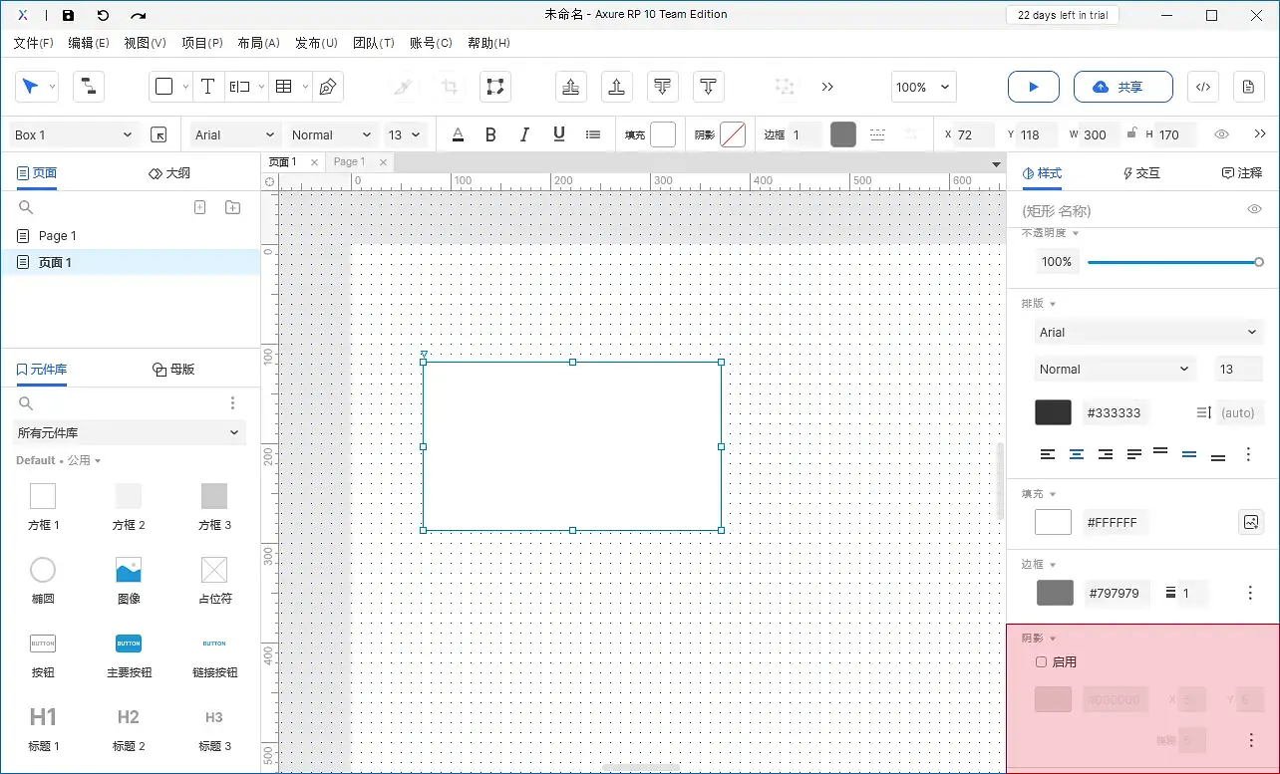
Task: Open the Arial font dropdown in Style panel
Action: tap(1147, 332)
